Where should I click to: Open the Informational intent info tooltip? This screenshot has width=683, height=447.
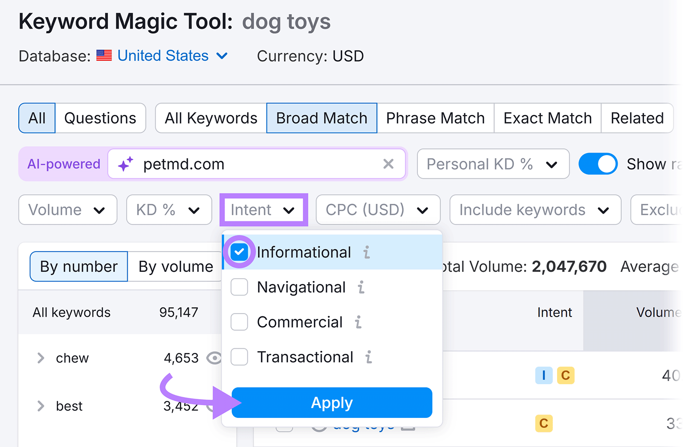click(366, 252)
